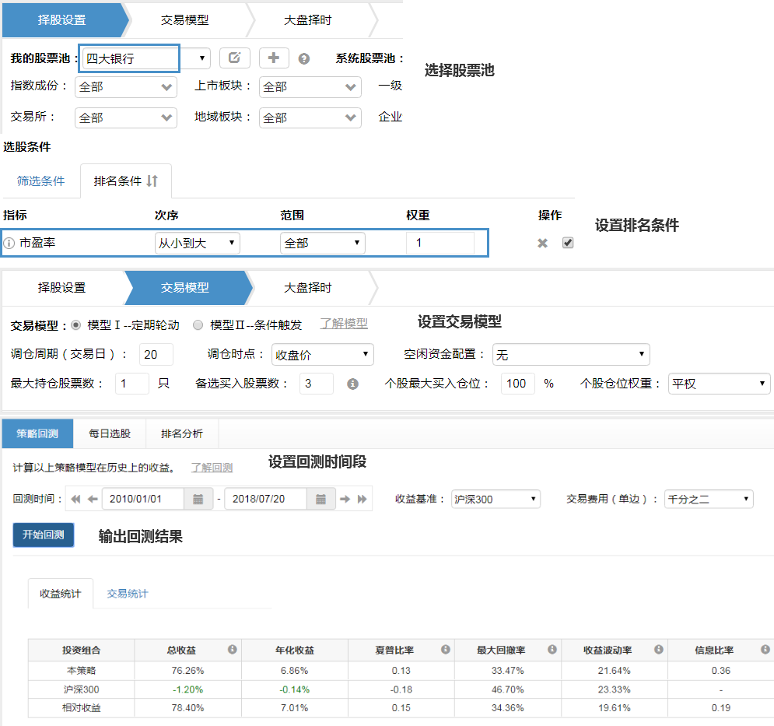Image resolution: width=774 pixels, height=726 pixels.
Task: Click 权重 input field with value 1
Action: pos(440,243)
